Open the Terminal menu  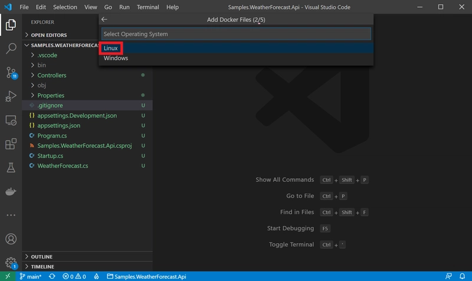[147, 7]
